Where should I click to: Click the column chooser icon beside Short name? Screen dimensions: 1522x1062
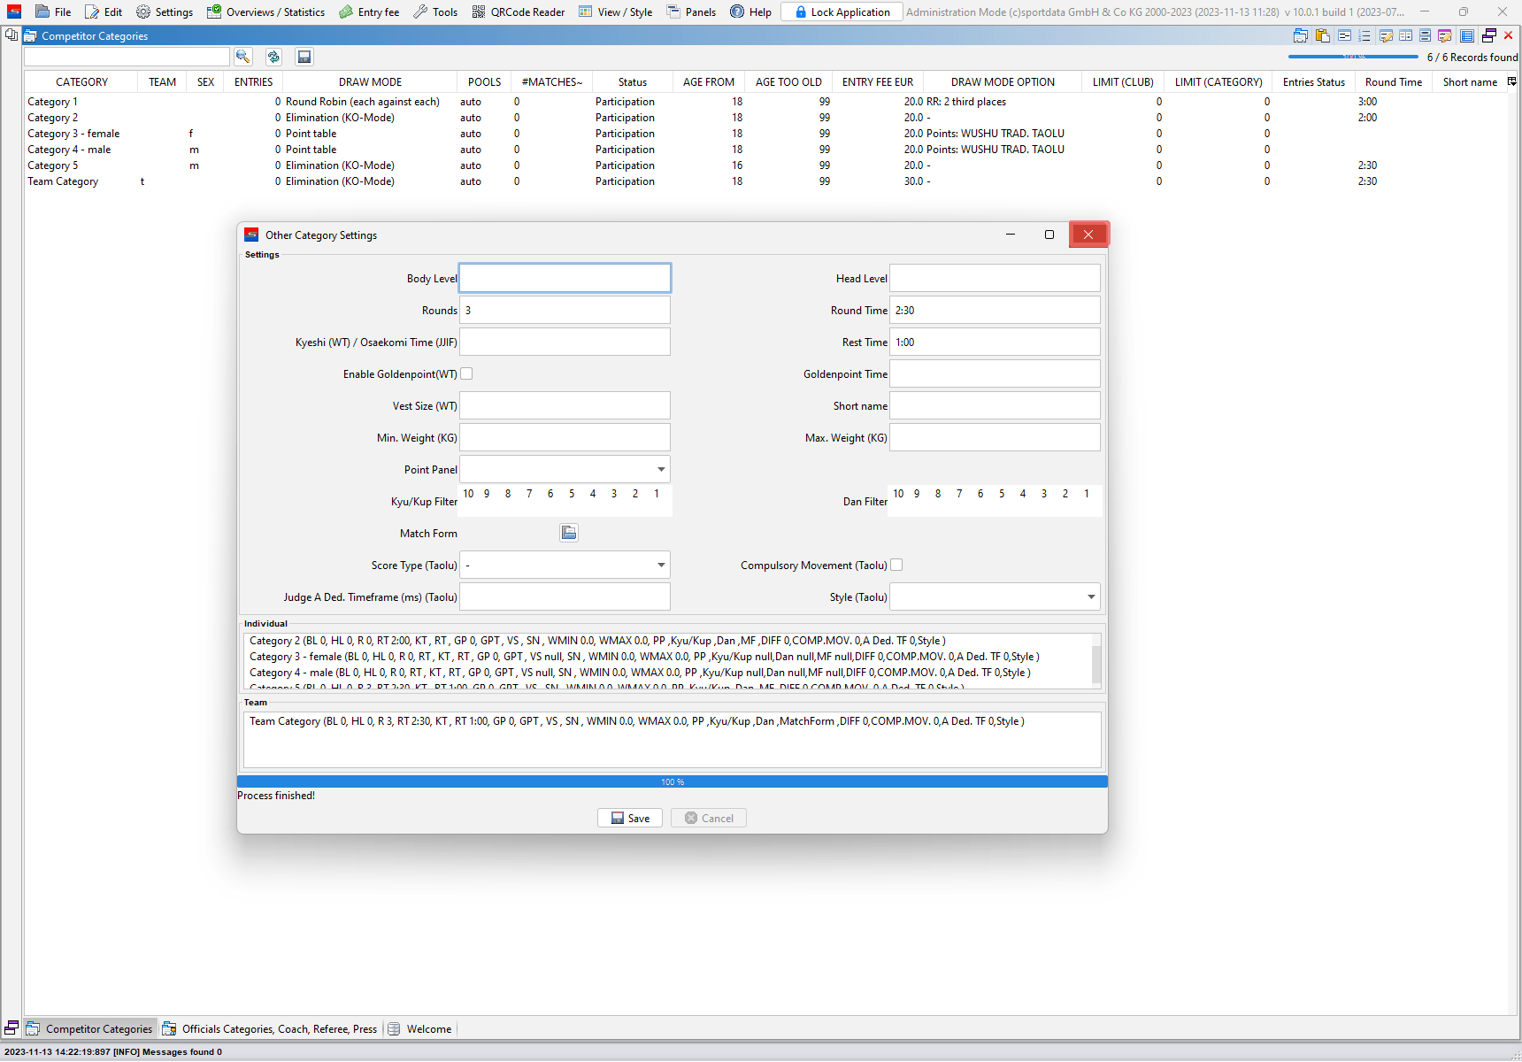click(1512, 81)
